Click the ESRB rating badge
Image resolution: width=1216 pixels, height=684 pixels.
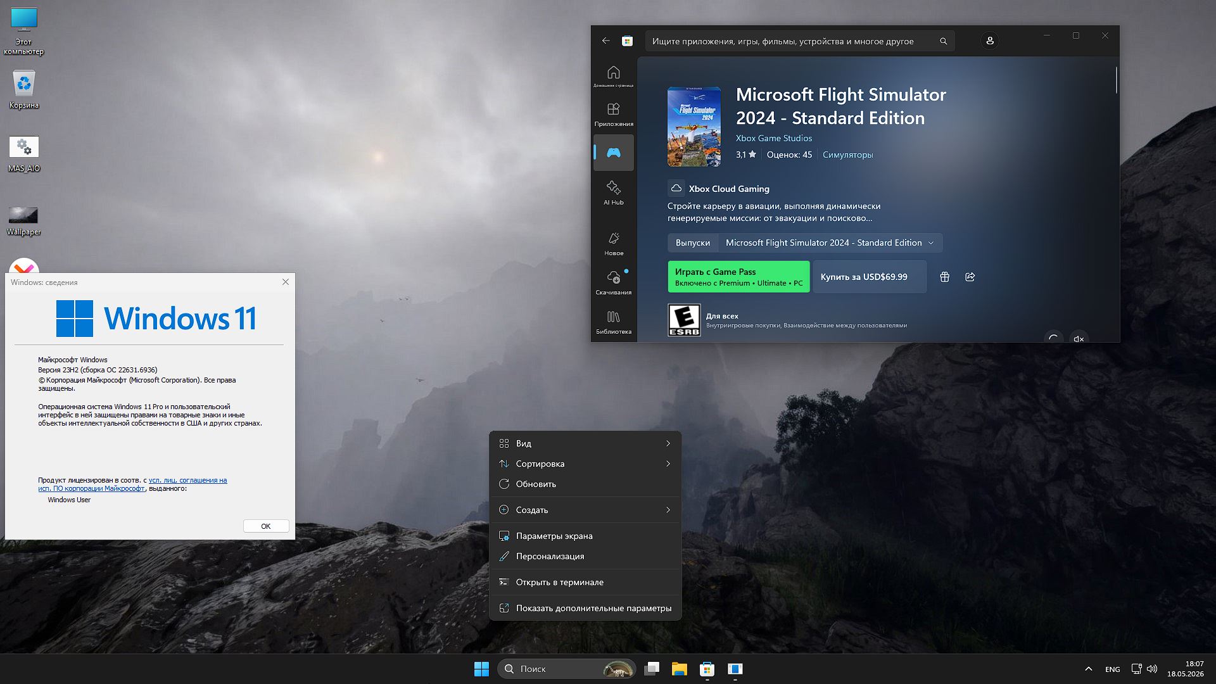click(684, 320)
